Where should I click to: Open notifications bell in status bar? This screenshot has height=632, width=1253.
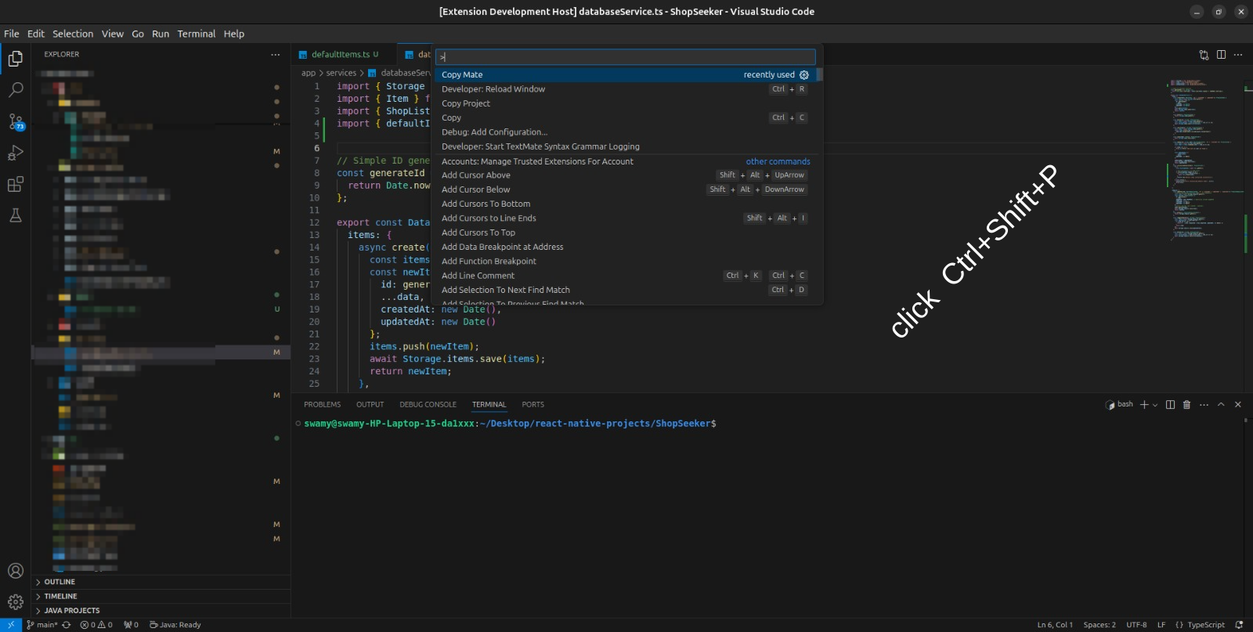pyautogui.click(x=1239, y=625)
